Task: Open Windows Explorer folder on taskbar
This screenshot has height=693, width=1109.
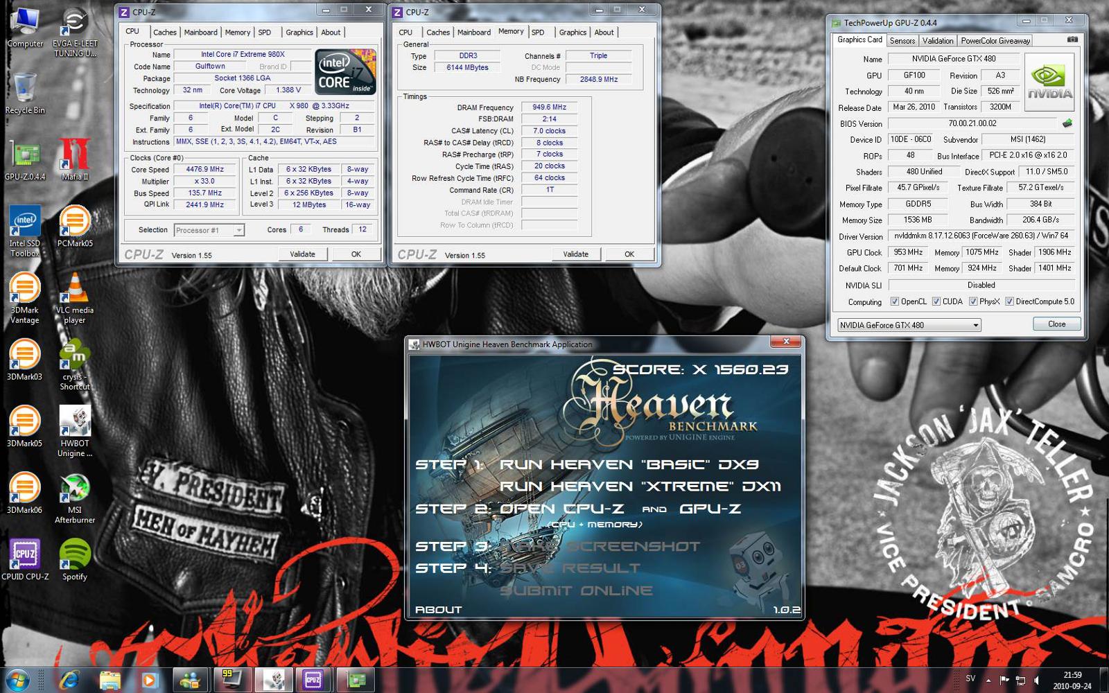Action: tap(110, 680)
